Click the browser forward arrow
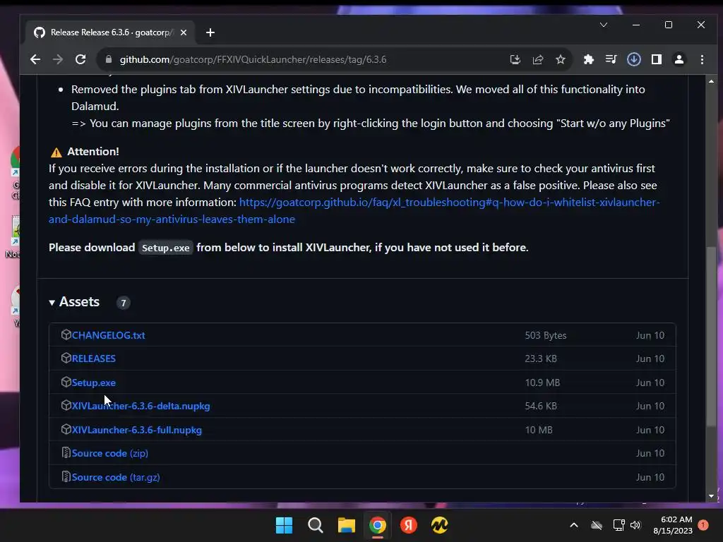The width and height of the screenshot is (723, 542). (58, 59)
